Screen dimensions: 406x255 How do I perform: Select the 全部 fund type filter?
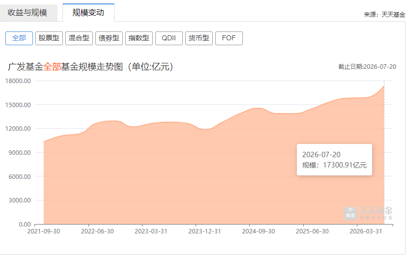19,38
